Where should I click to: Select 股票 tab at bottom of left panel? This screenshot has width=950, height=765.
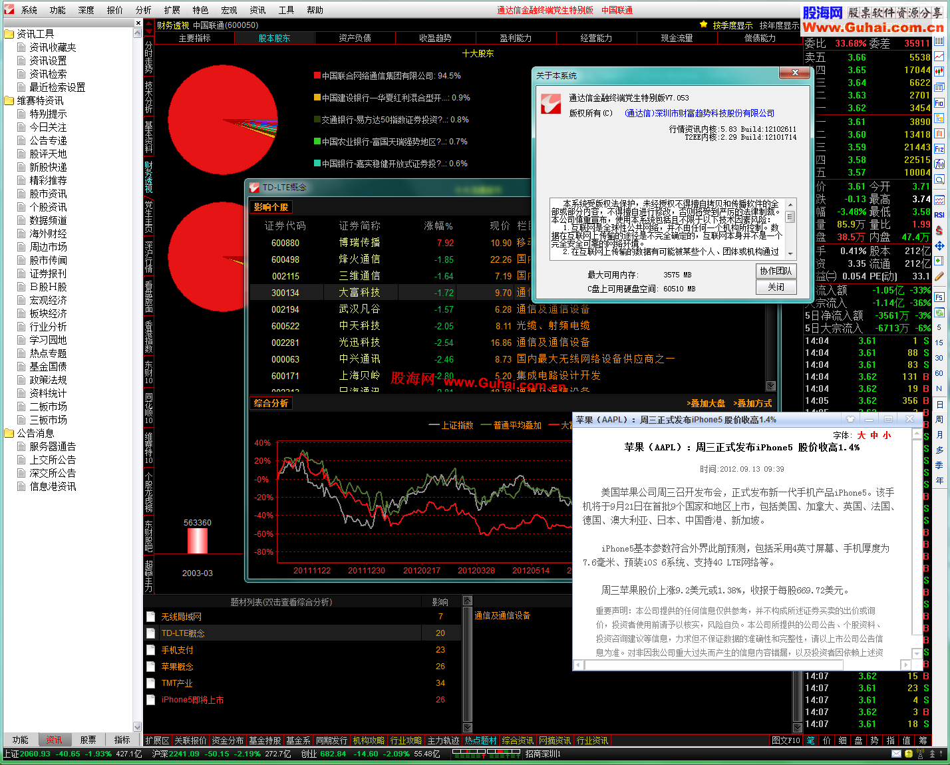pos(88,740)
